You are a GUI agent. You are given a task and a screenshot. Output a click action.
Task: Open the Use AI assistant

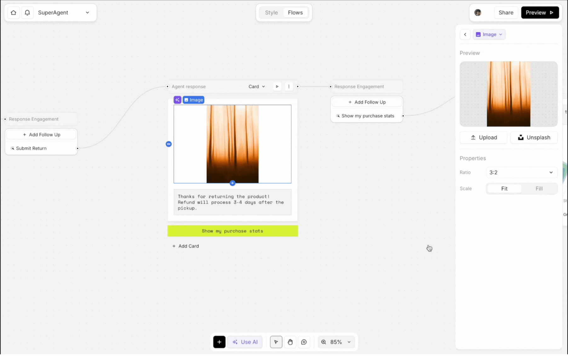coord(245,342)
